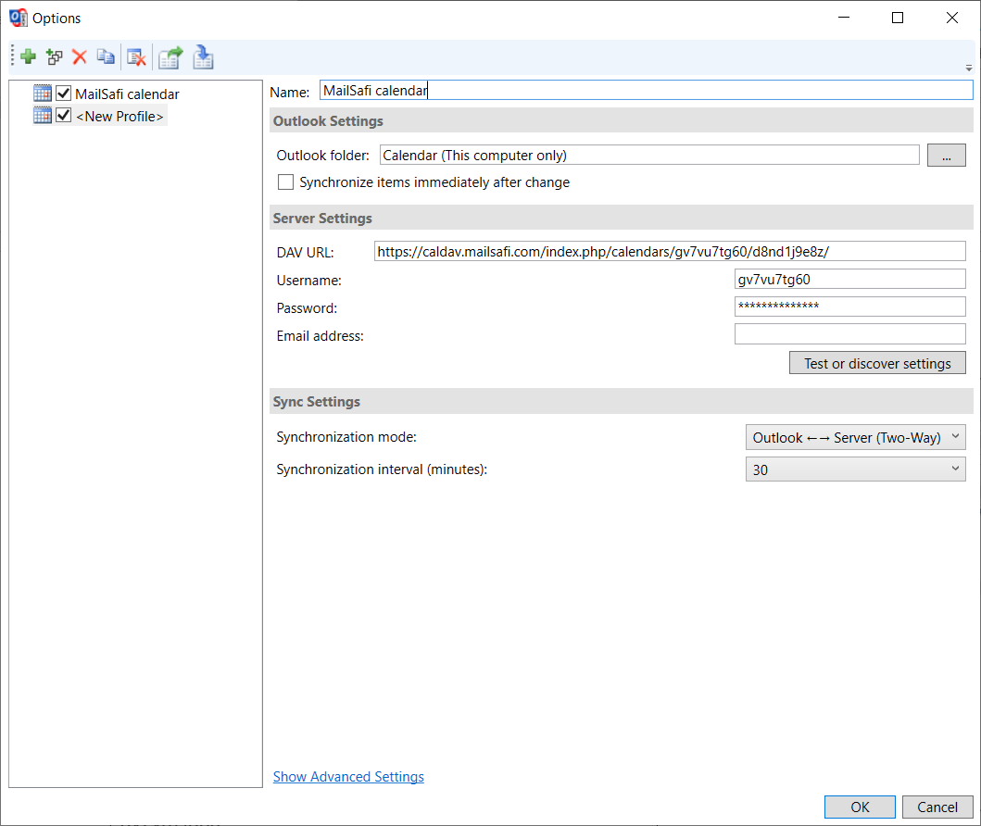Viewport: 981px width, 826px height.
Task: Confirm the options with OK
Action: point(860,807)
